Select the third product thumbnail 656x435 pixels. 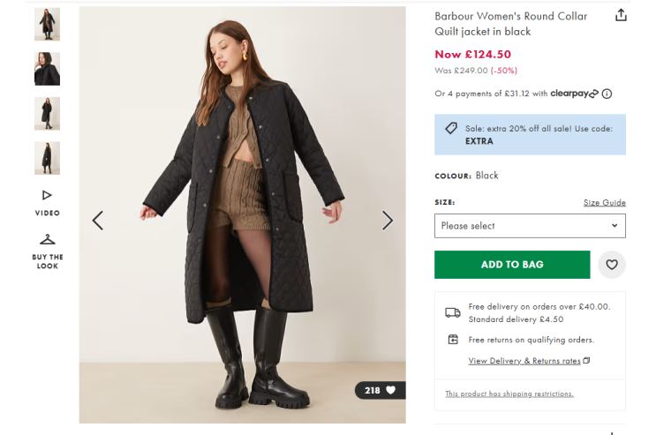[47, 114]
